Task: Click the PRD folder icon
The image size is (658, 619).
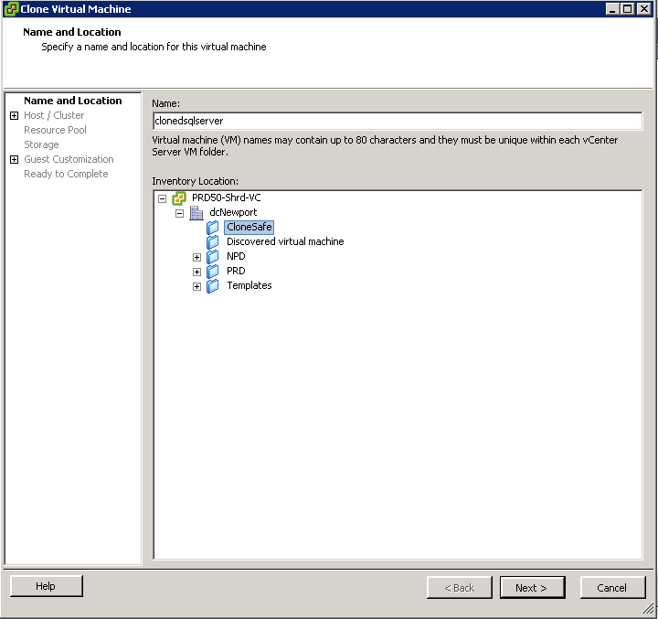Action: [x=213, y=272]
